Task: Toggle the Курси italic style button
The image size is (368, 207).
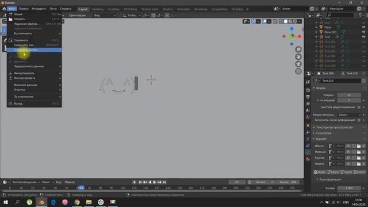Action: coord(333,172)
